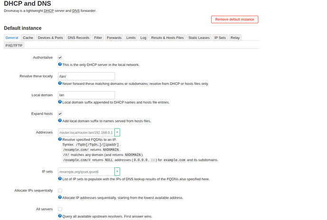Click the plus button beside IP sets field
327x220 pixels.
pos(117,172)
